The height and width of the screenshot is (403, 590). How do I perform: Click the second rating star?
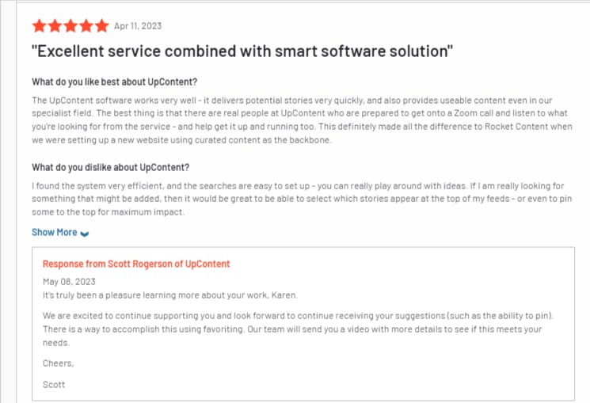[55, 26]
